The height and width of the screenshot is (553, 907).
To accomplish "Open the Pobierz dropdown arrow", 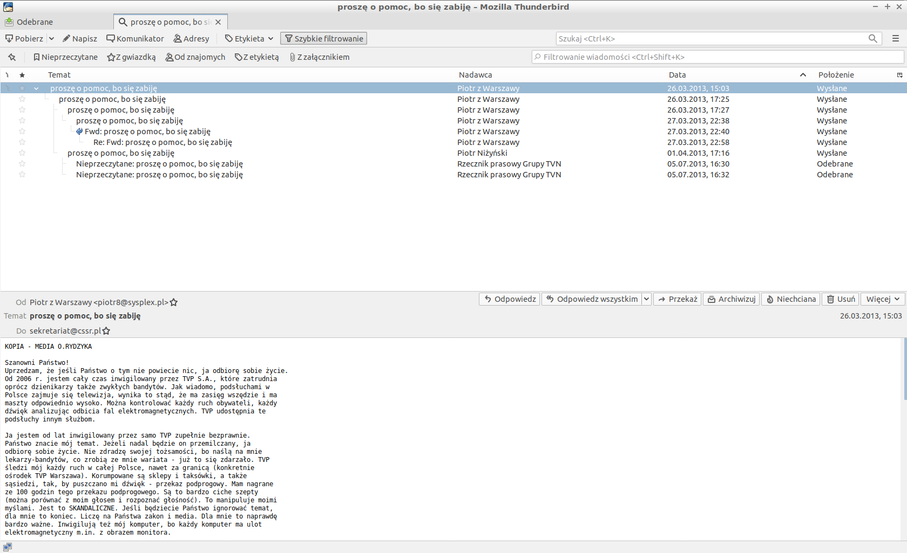I will click(x=51, y=39).
